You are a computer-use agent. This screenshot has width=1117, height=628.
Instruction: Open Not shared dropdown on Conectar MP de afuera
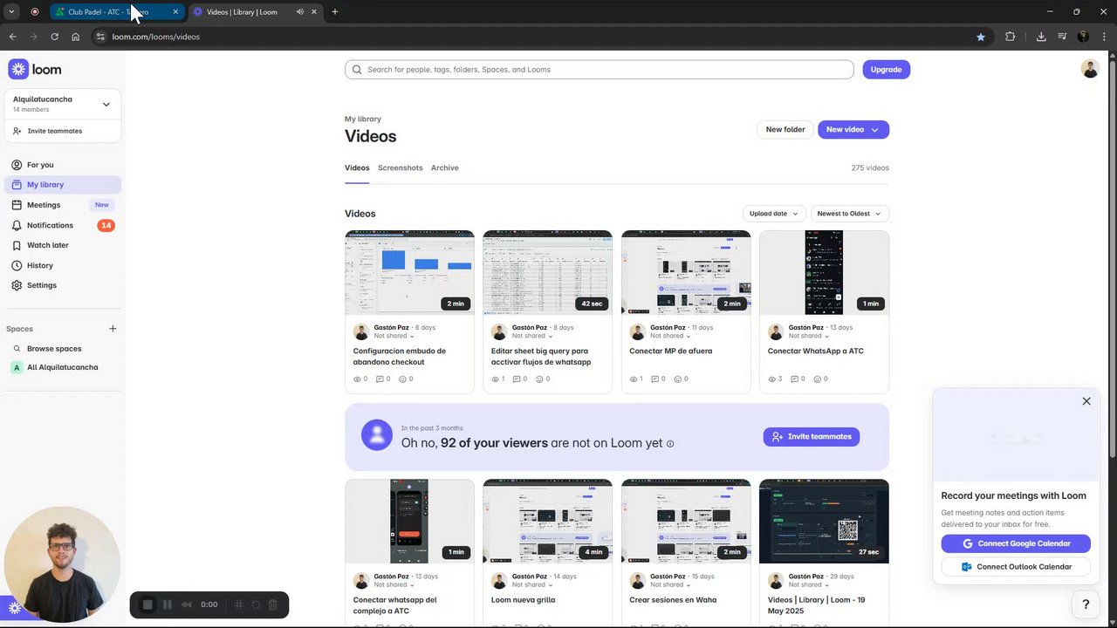[x=670, y=336]
